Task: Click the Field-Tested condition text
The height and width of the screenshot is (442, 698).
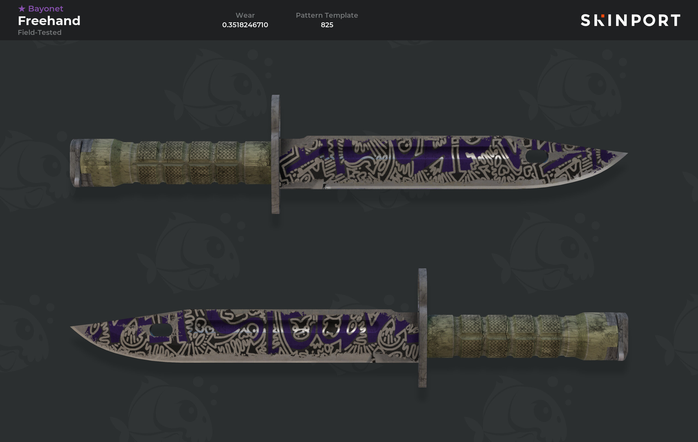Action: tap(40, 32)
